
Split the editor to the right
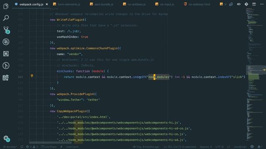point(254,4)
